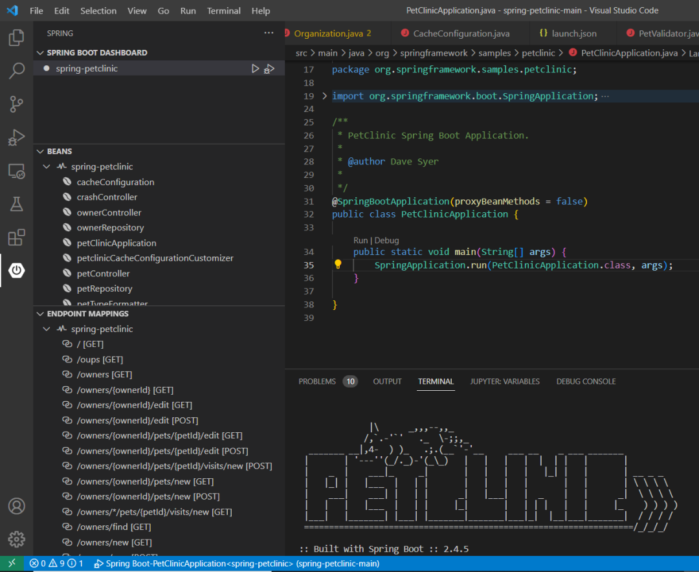Debug spring-petclinic app from dashboard

coord(269,69)
